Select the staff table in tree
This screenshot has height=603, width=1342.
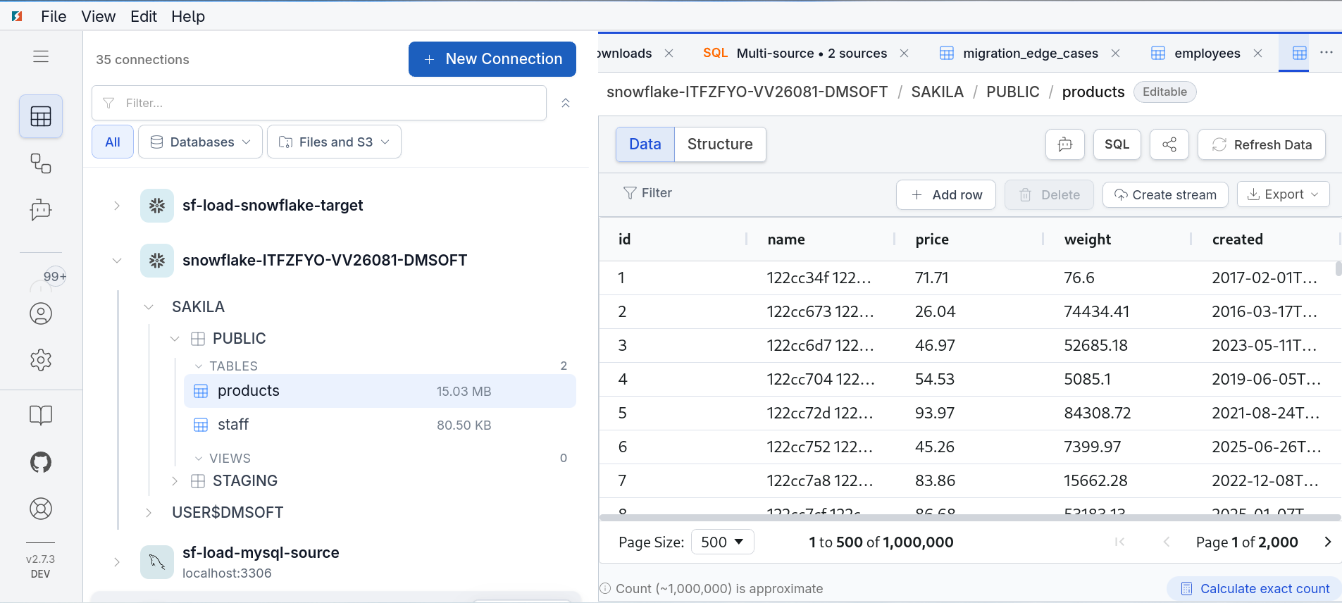(x=380, y=425)
